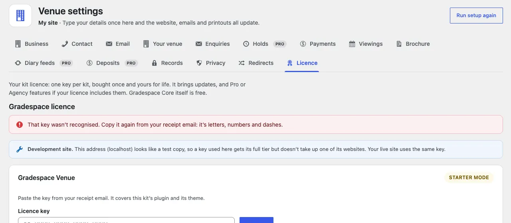
Task: Click the envelope icon beside Enquiries
Action: click(199, 44)
